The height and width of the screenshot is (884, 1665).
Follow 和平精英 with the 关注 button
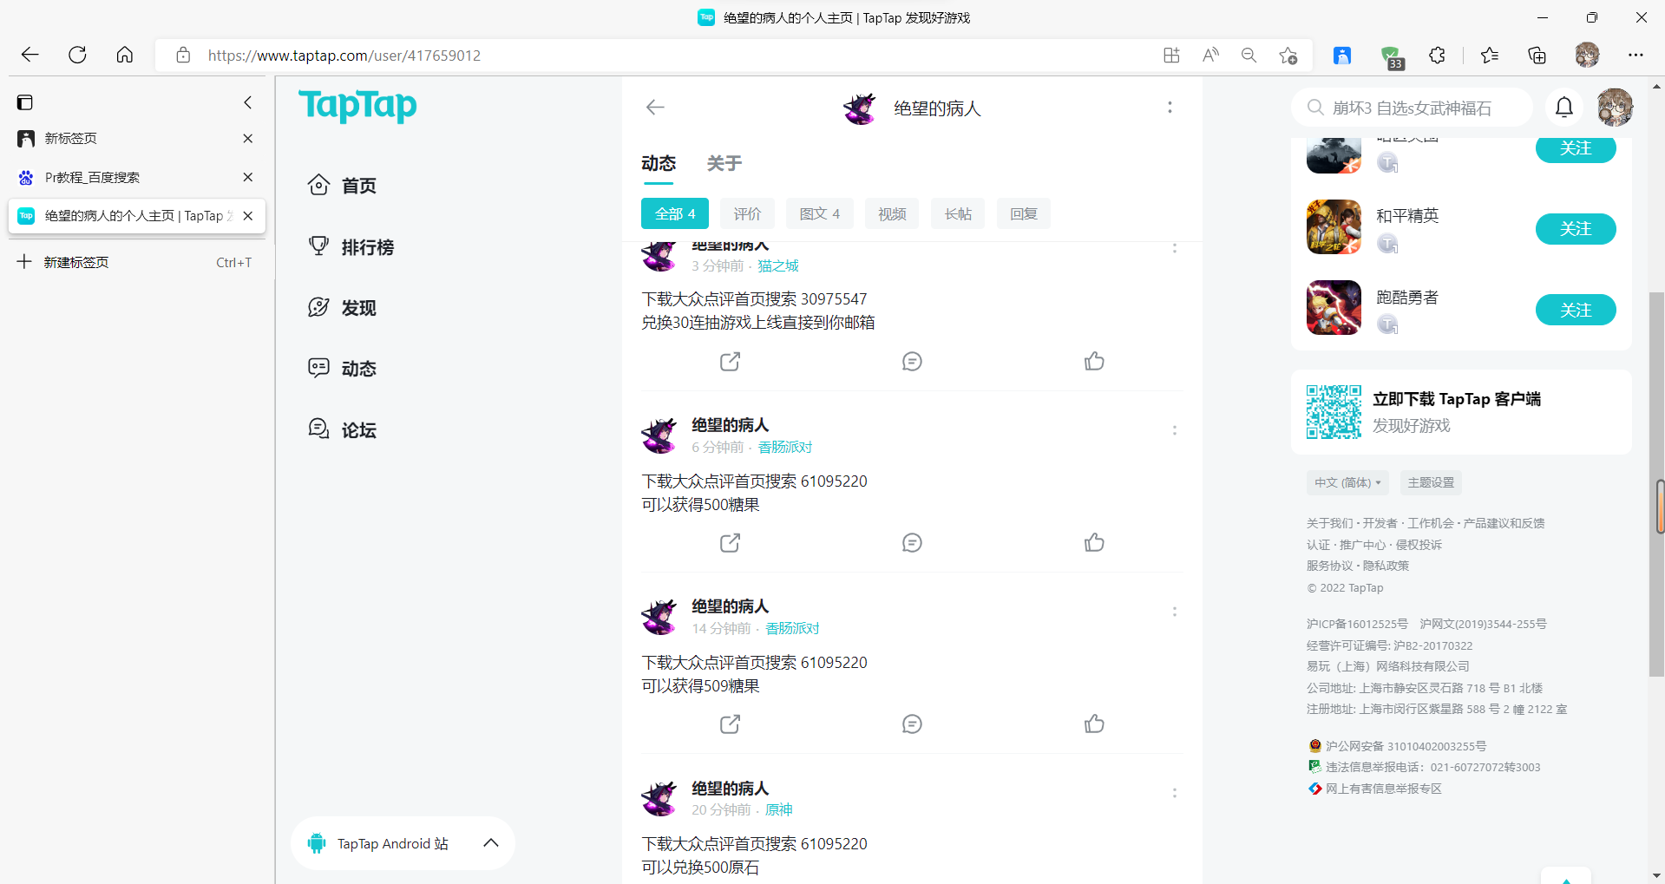tap(1576, 229)
